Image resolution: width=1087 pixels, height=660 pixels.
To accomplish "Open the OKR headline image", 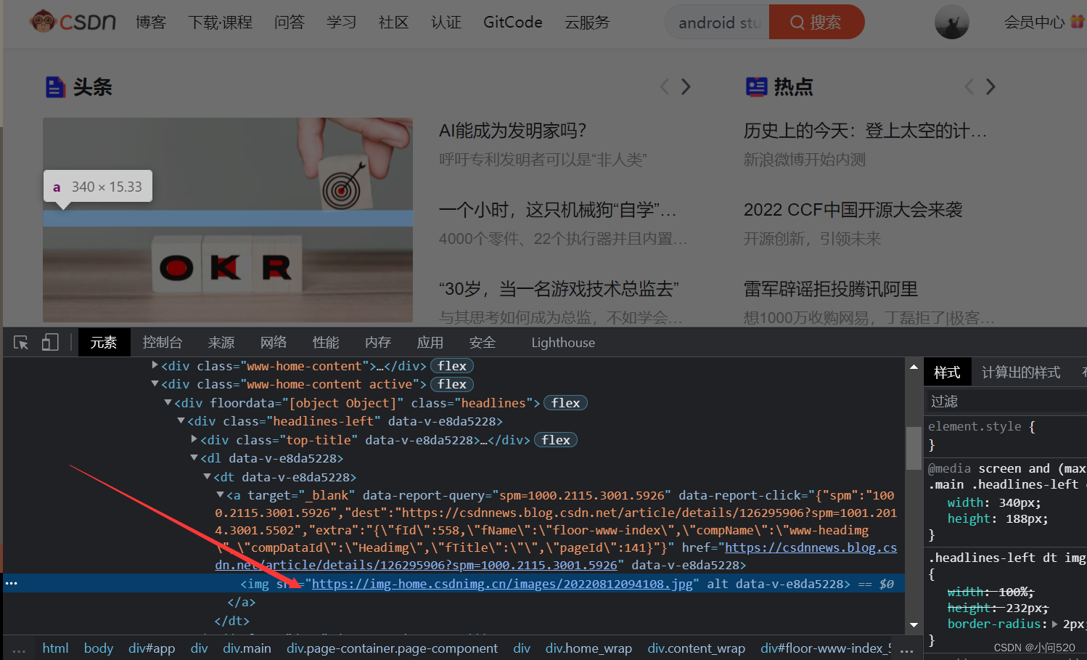I will coord(228,220).
